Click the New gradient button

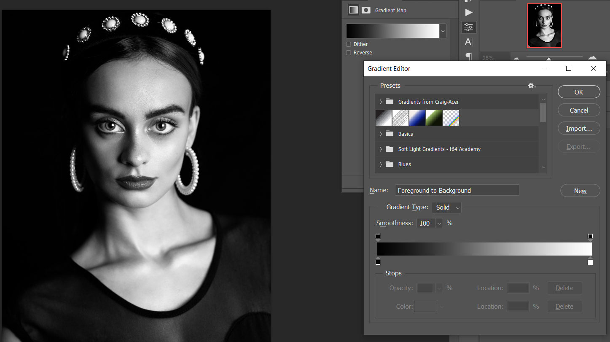point(580,191)
